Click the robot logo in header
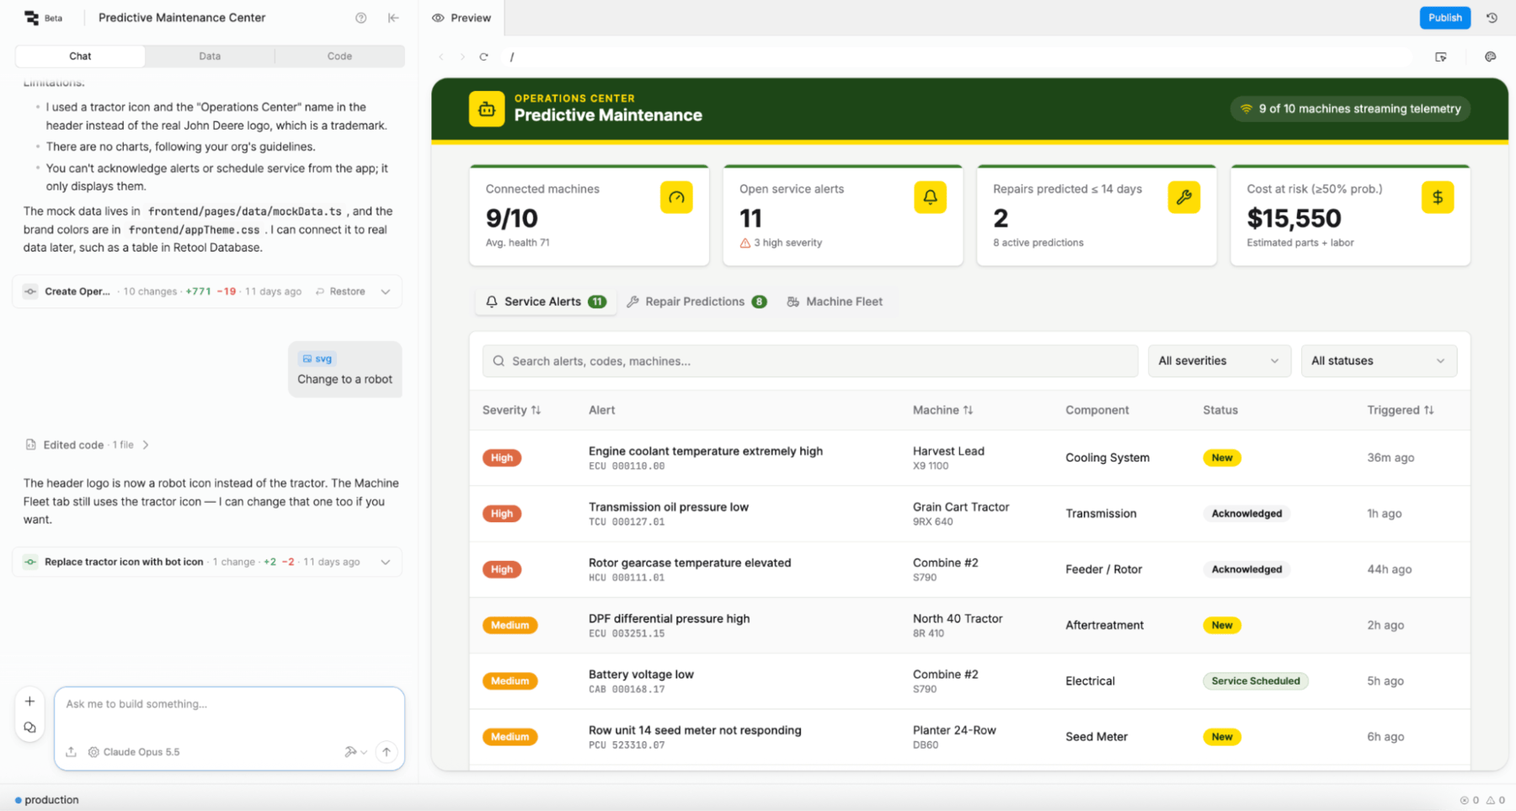The width and height of the screenshot is (1516, 811). click(487, 109)
